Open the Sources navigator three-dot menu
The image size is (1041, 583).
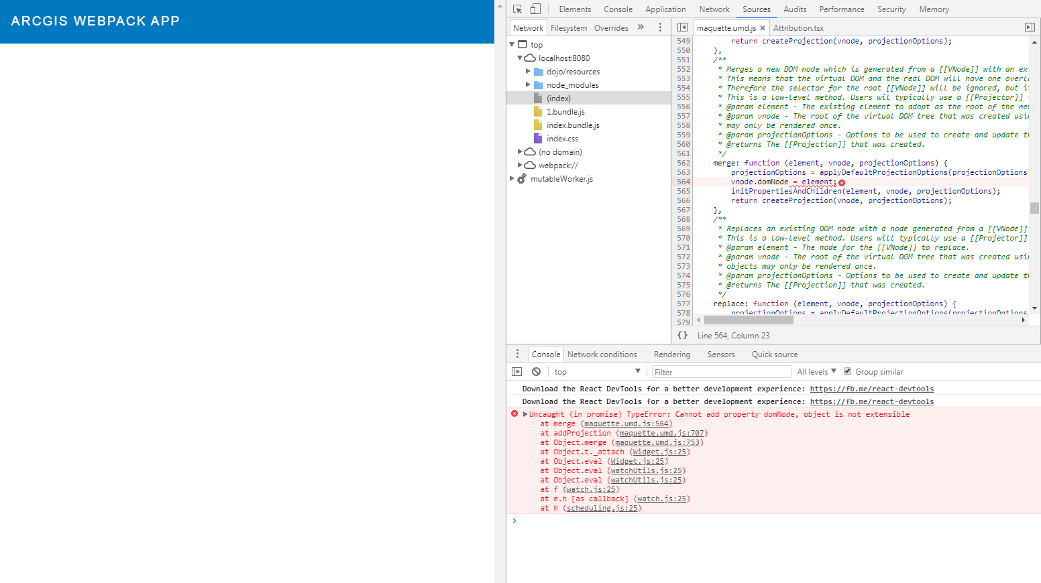pos(660,27)
